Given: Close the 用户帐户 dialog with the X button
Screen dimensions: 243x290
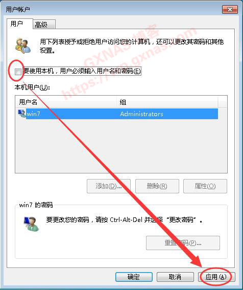Looking at the screenshot, I should (230, 9).
